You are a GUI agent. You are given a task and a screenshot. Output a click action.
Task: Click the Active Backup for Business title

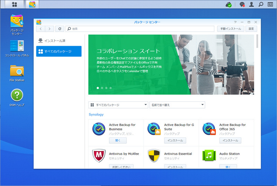[x=122, y=127]
